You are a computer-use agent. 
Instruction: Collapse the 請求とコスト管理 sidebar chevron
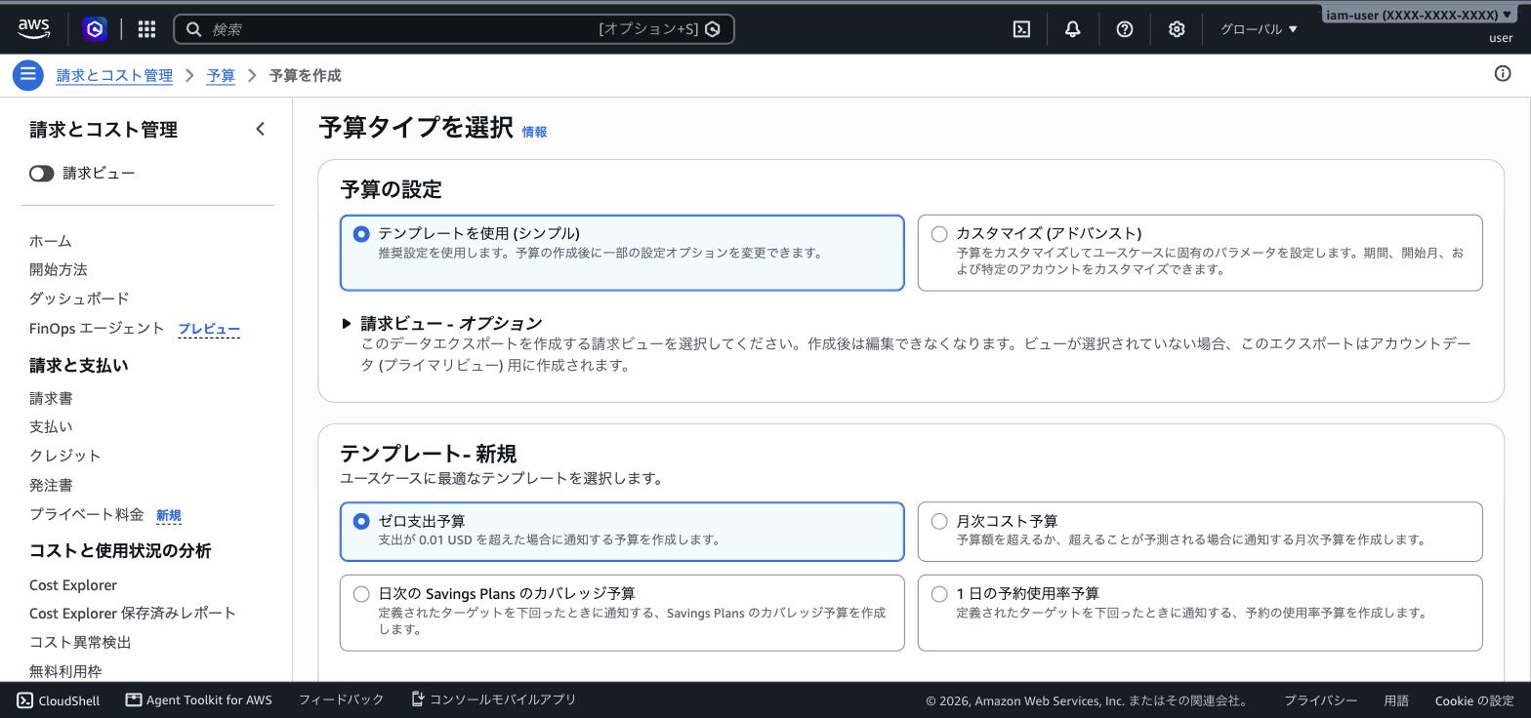pos(260,129)
